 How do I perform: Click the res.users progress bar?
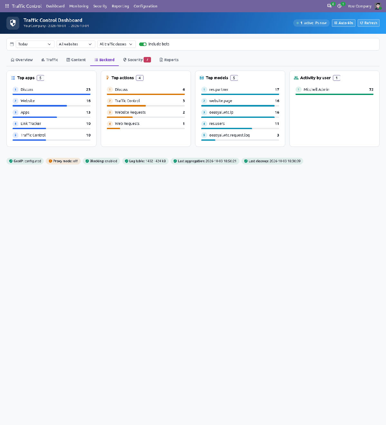pos(240,128)
